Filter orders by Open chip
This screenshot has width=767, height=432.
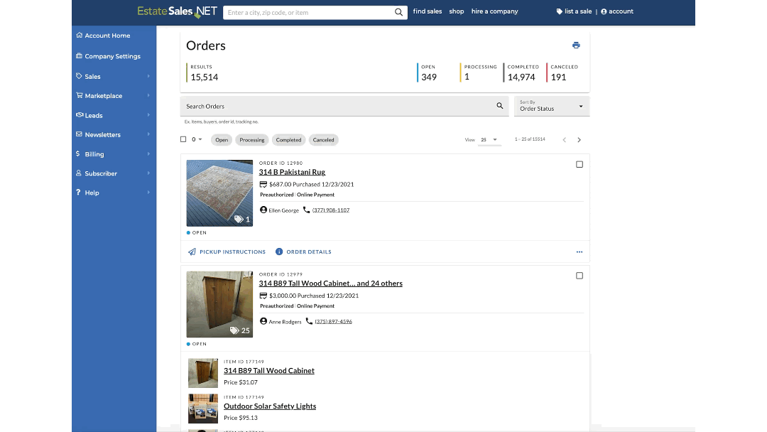pyautogui.click(x=222, y=140)
